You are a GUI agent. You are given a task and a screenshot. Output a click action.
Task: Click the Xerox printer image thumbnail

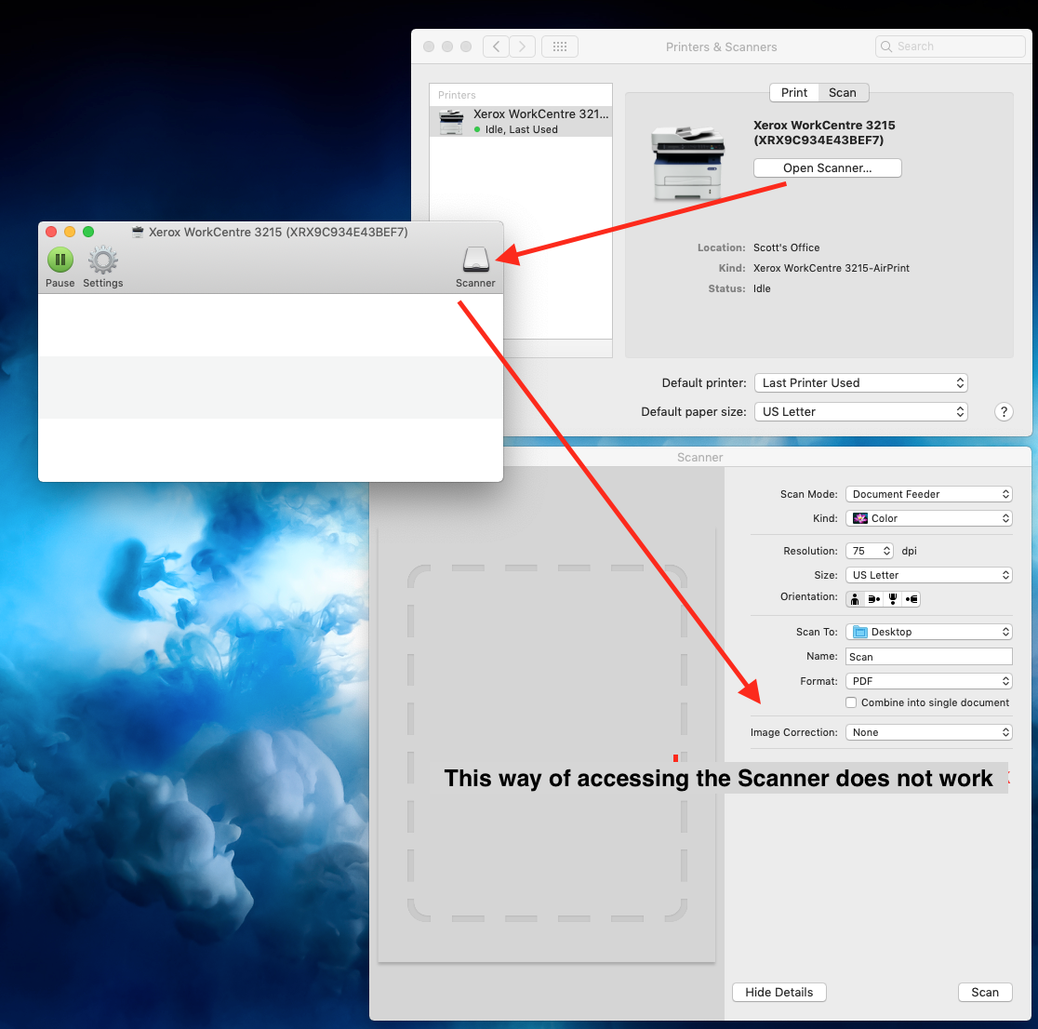(x=687, y=162)
